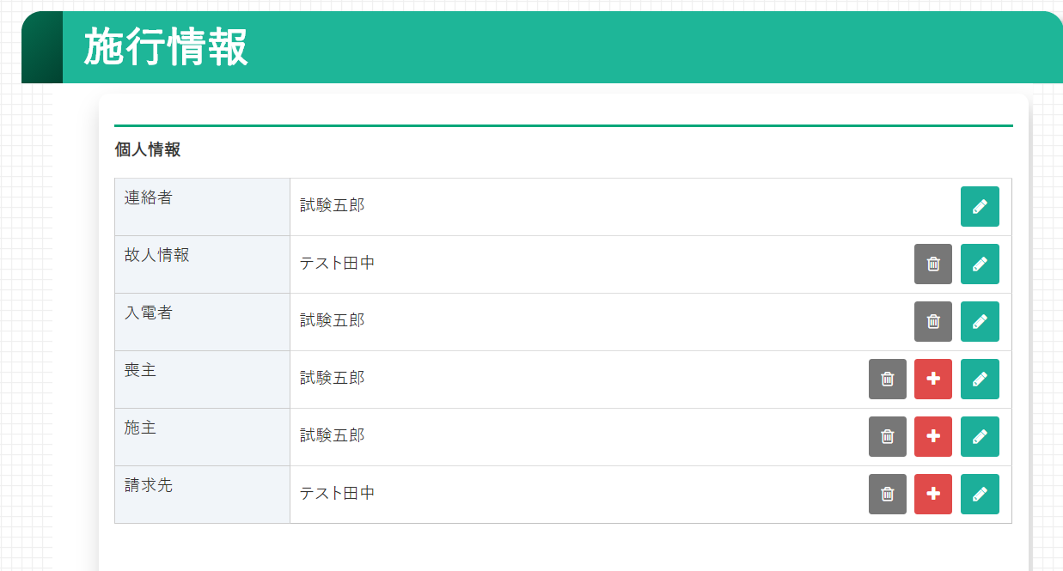Edit the 故人情報 row using pencil icon
Screen dimensions: 1063x571
coord(980,264)
